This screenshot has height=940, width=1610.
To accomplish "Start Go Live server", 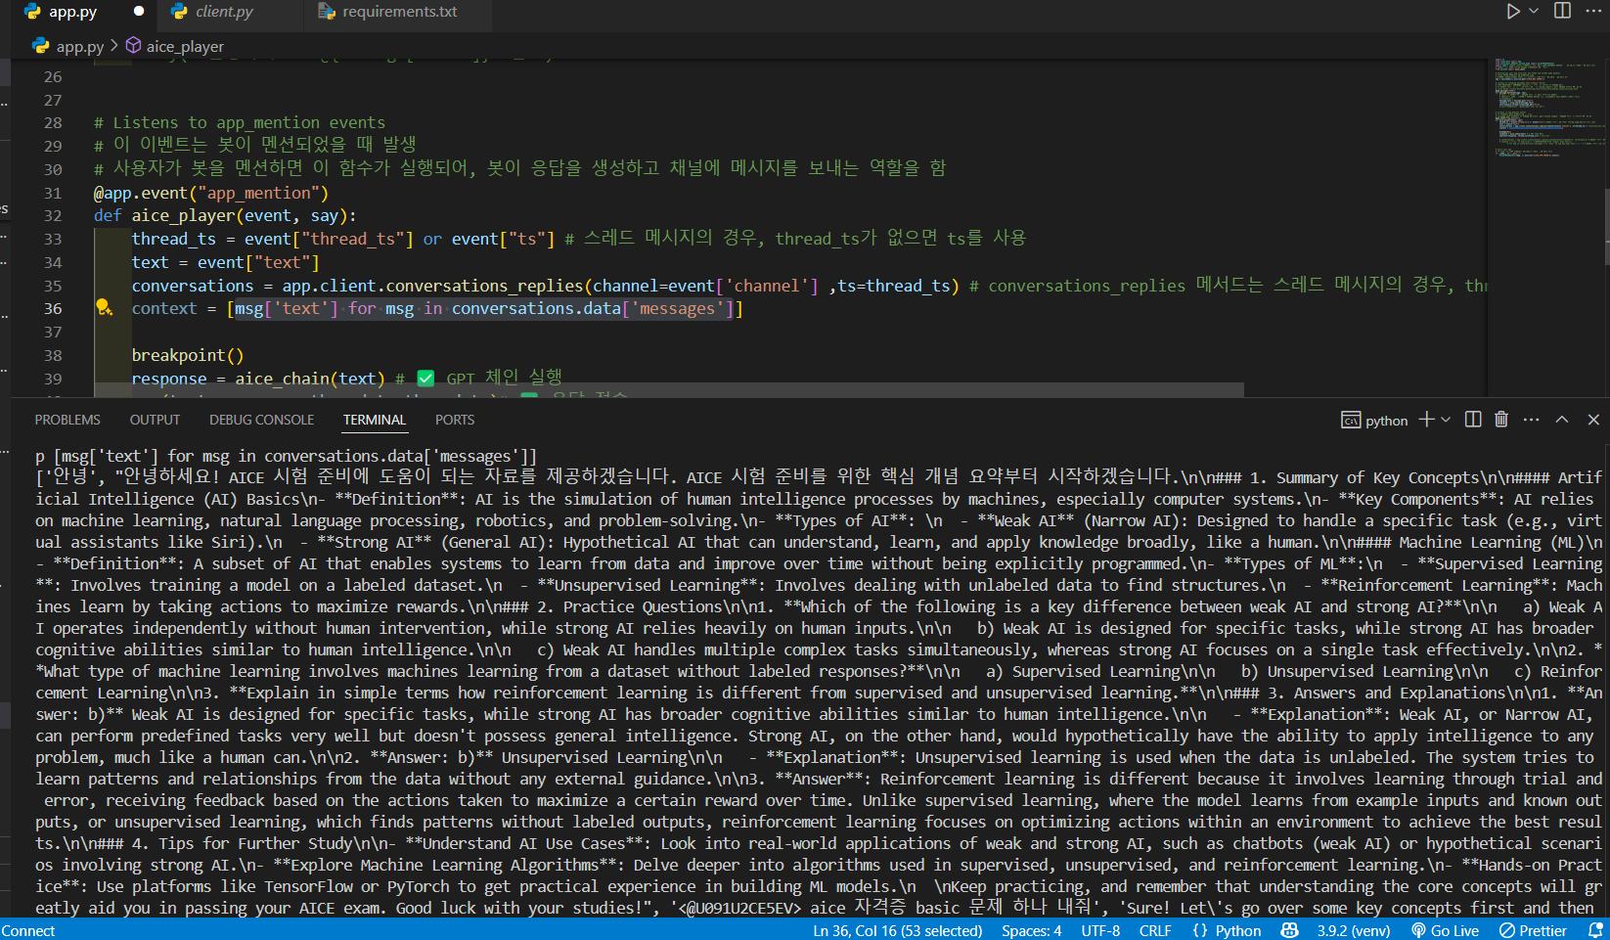I will click(1445, 930).
